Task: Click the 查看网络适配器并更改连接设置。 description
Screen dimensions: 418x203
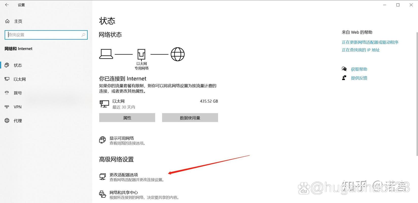Action: click(x=137, y=180)
